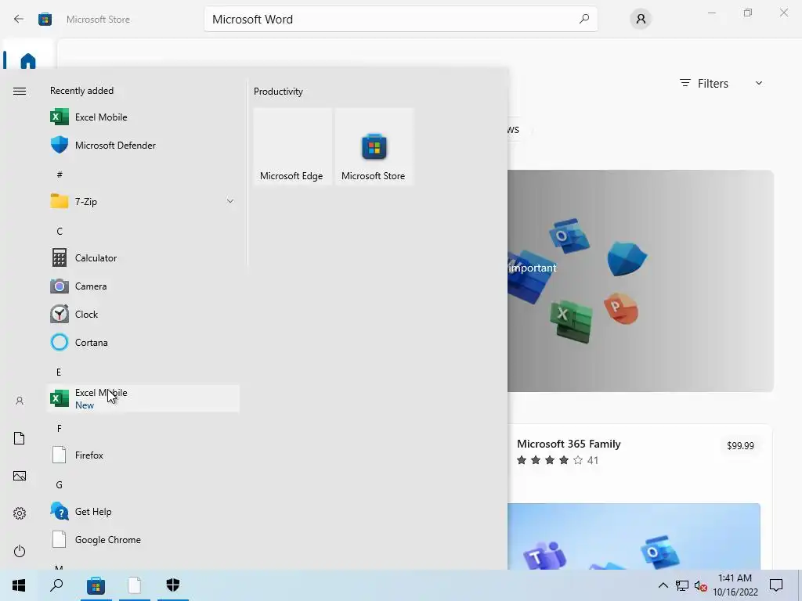Open the notification center icon

tap(776, 585)
